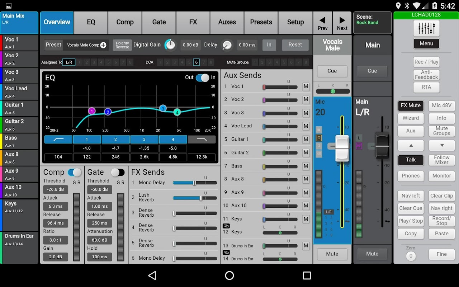Disable the Comp switch
Screen dimensions: 459x287
[75, 173]
